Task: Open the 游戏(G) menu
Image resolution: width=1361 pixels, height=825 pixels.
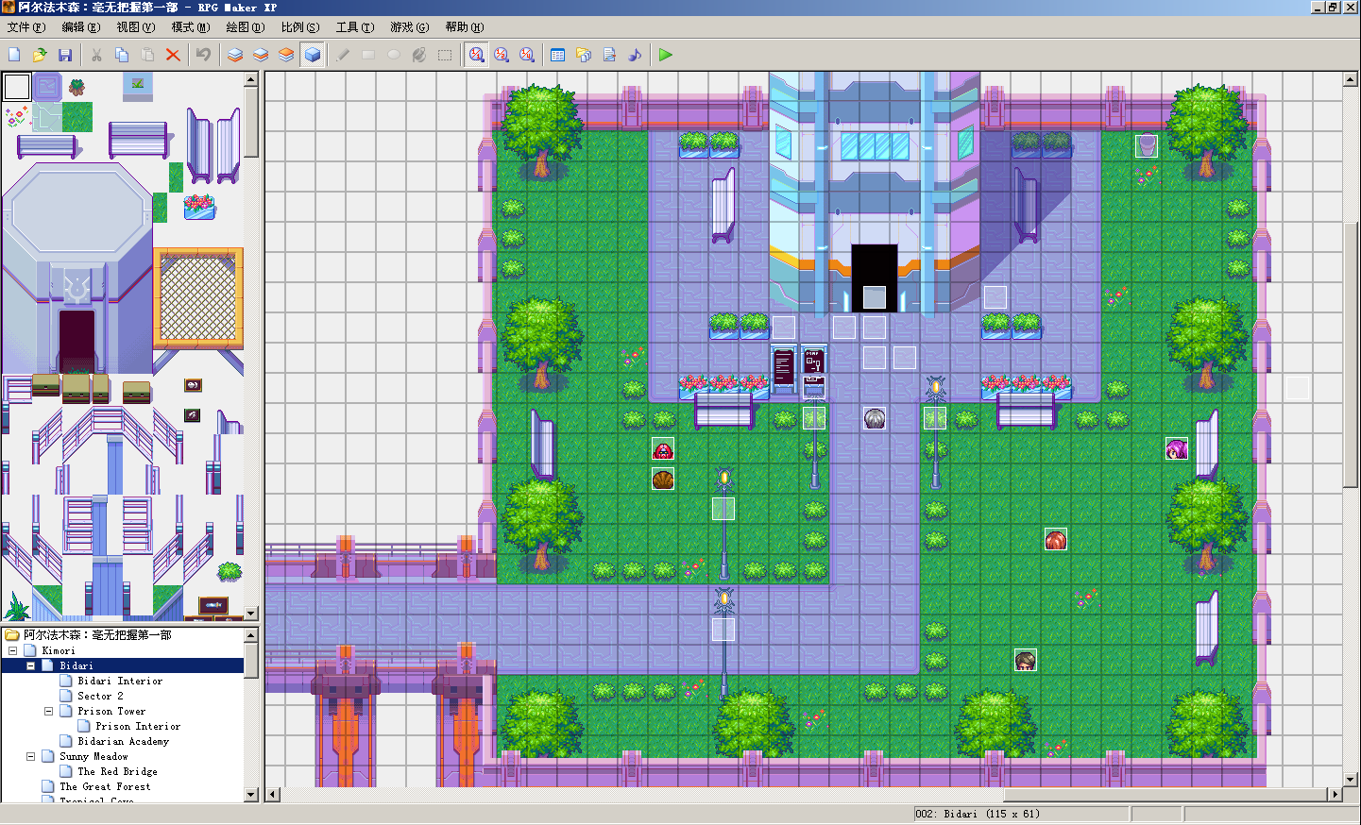Action: click(410, 27)
